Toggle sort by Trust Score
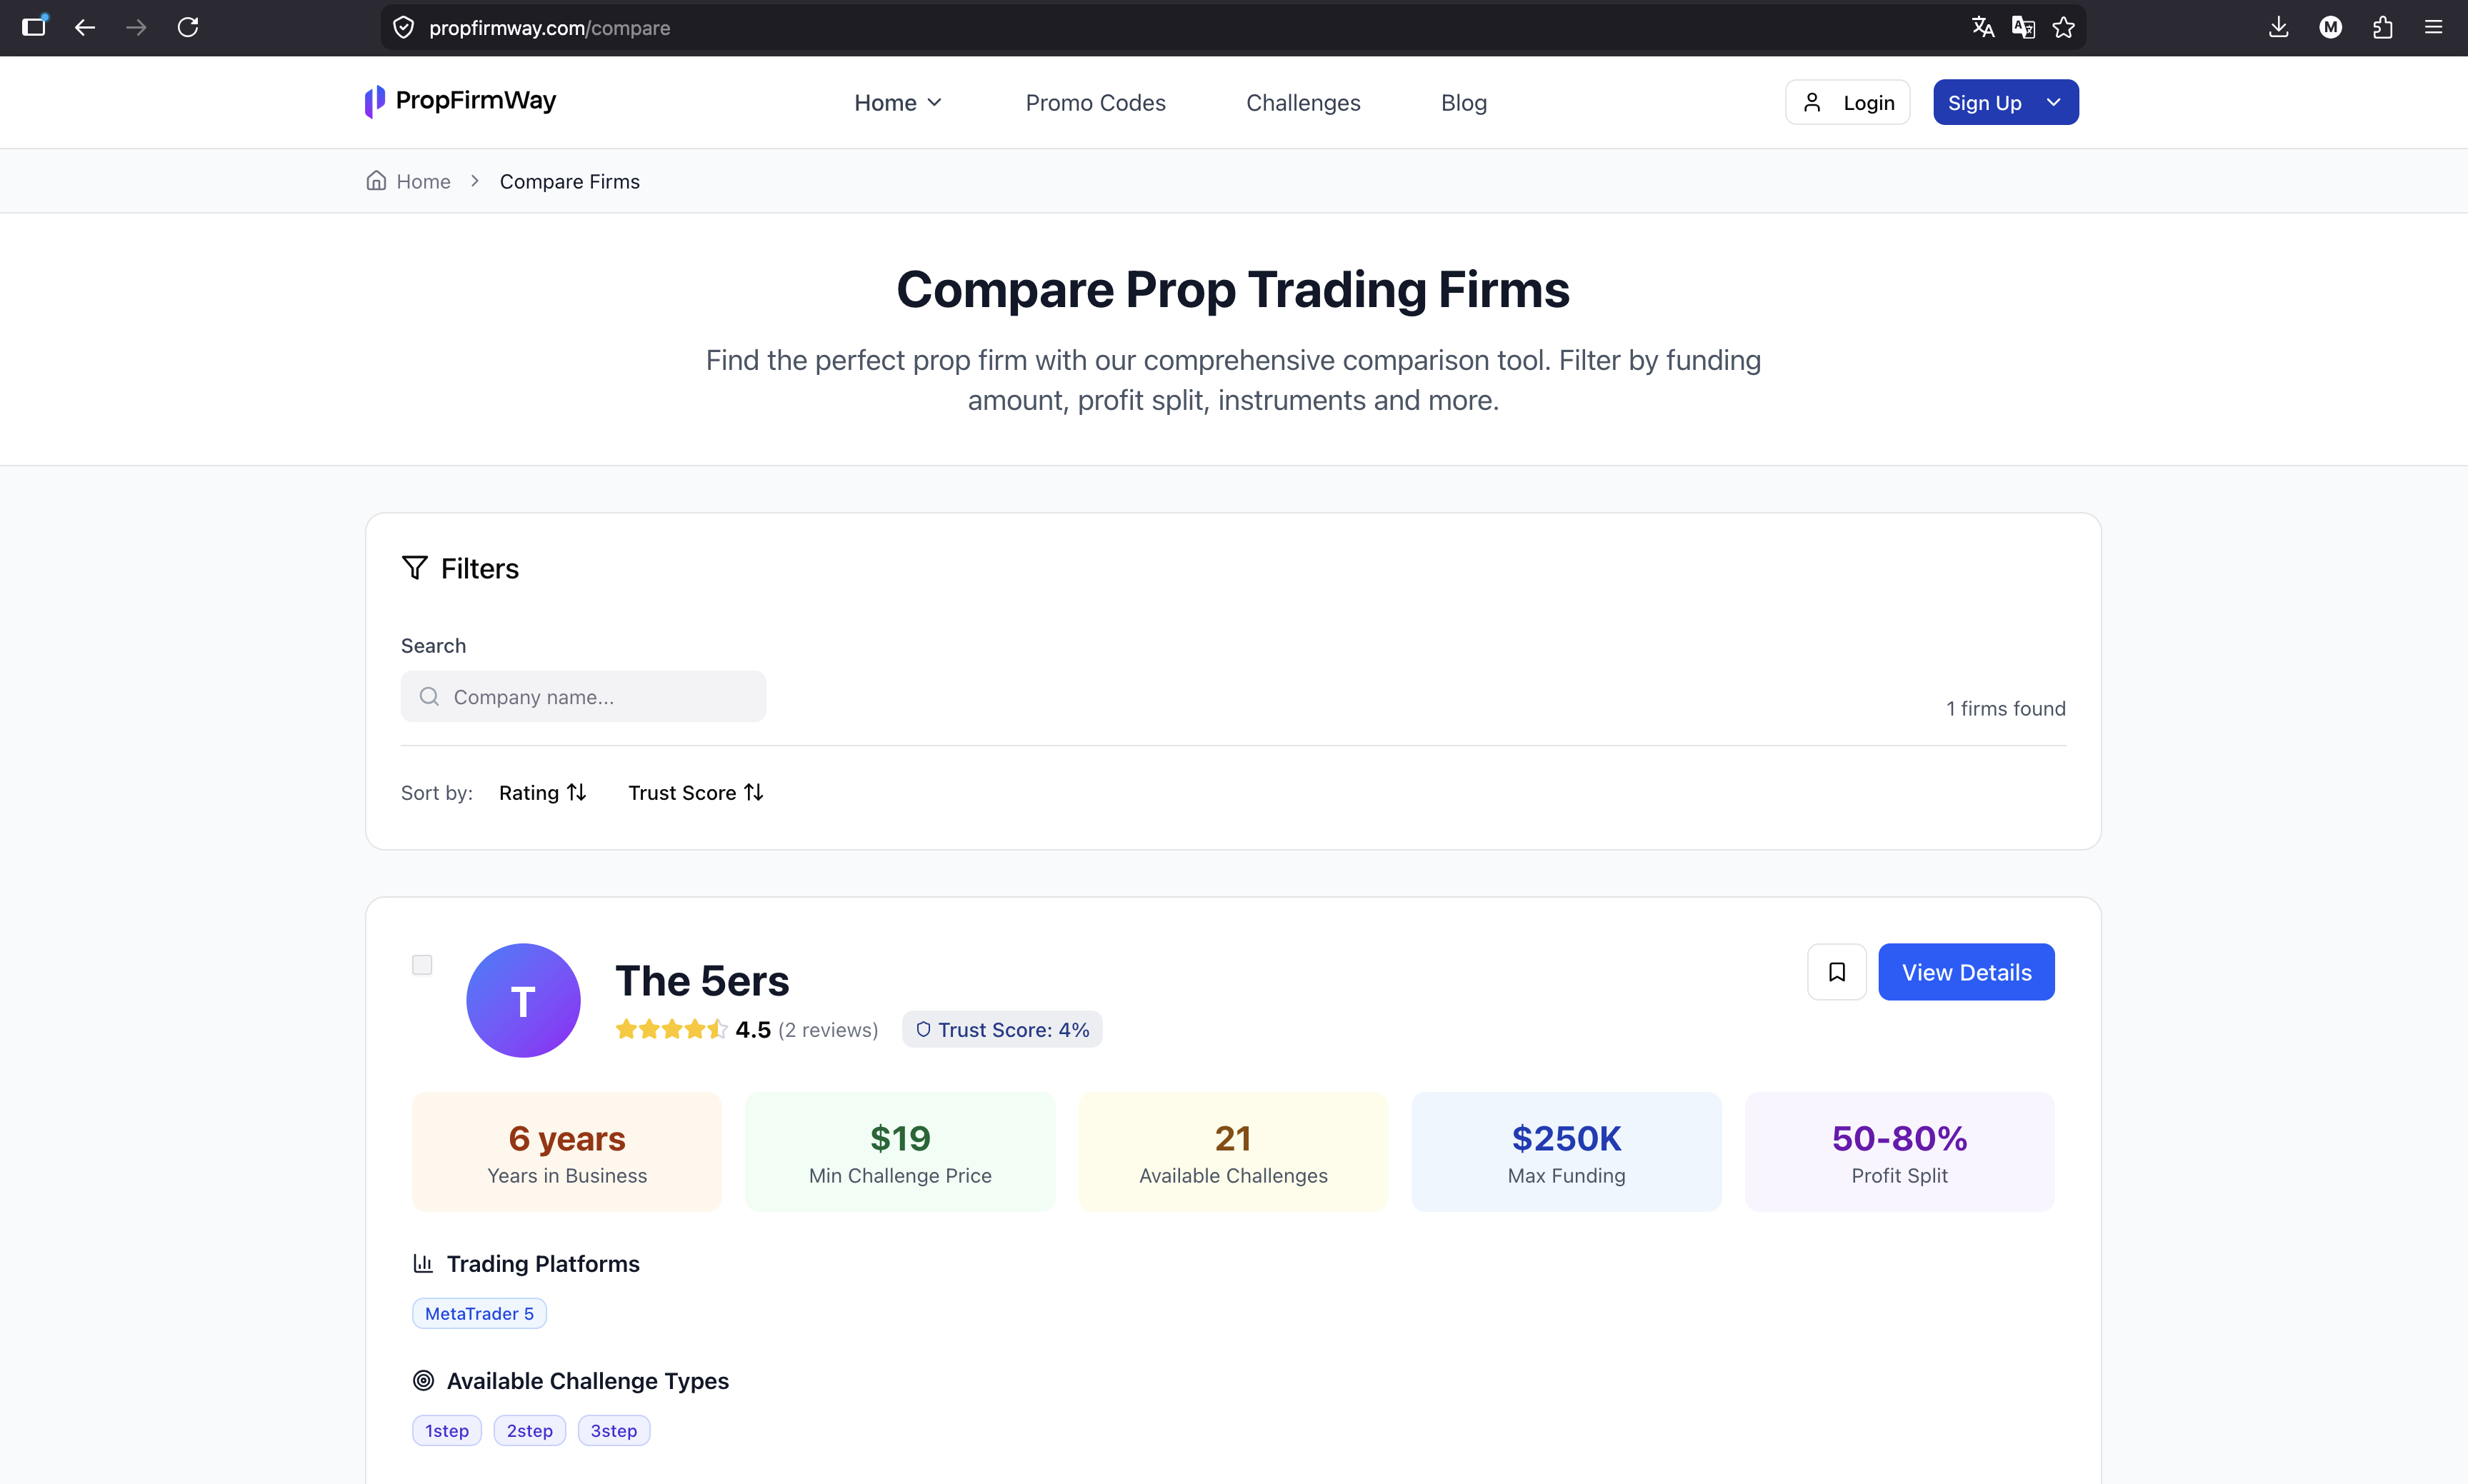 click(696, 792)
